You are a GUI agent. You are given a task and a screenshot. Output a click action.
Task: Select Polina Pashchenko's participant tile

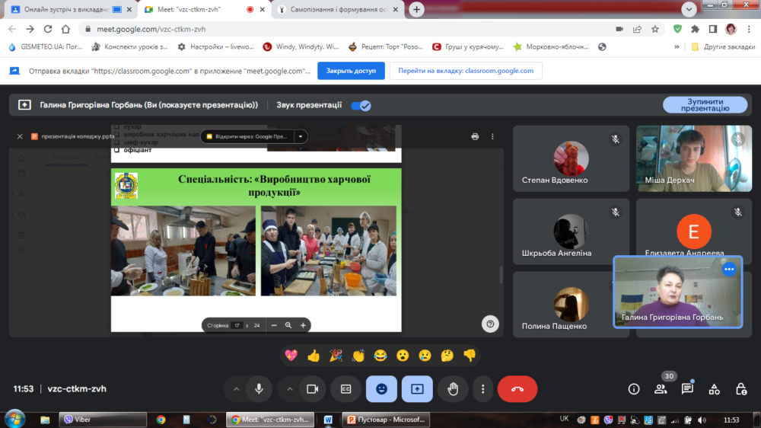pyautogui.click(x=571, y=305)
